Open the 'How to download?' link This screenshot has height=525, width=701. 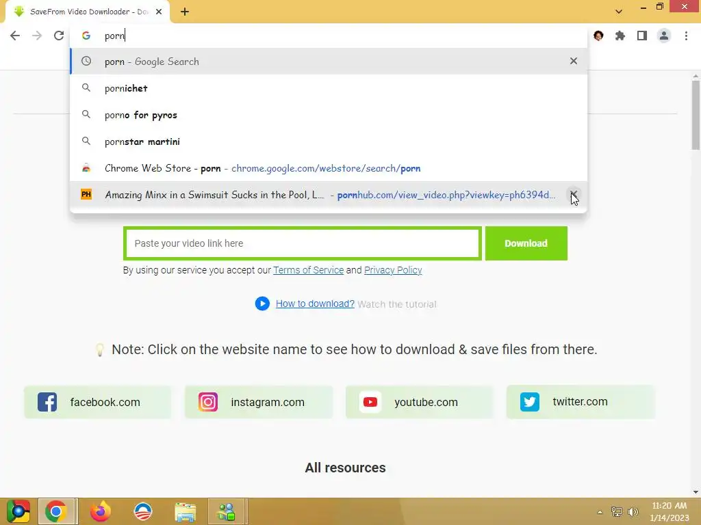315,304
